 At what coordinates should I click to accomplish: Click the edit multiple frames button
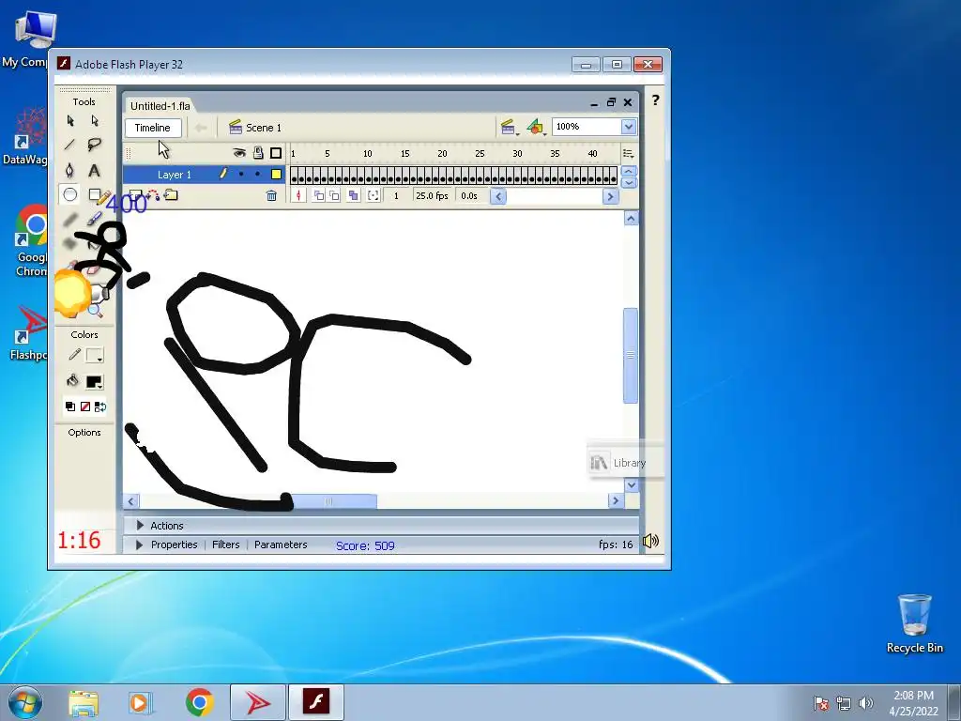click(353, 195)
